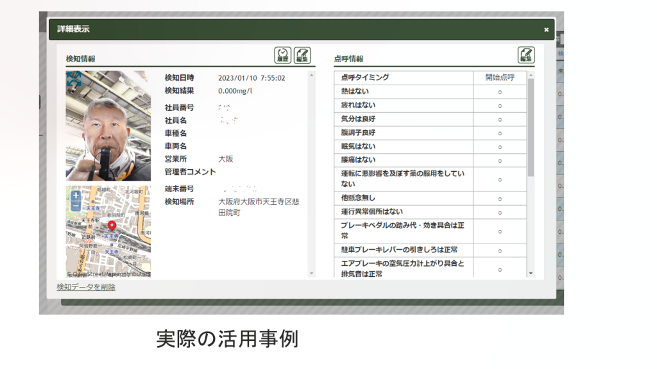The image size is (657, 369).
Task: Close the 詳細表示 dialog with the × button
Action: coord(547,29)
